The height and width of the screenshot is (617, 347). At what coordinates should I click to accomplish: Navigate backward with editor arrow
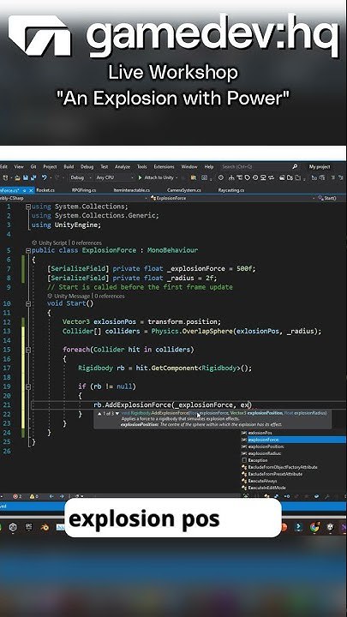[51, 496]
